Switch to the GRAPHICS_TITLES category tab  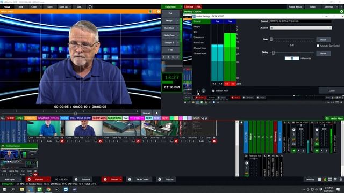tap(48, 118)
